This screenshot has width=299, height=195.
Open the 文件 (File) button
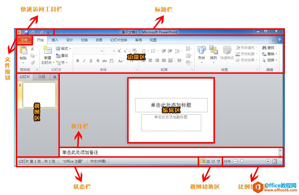pos(25,40)
